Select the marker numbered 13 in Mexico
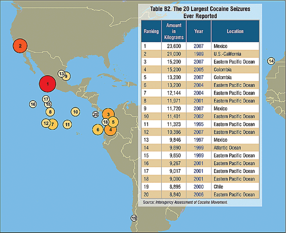Viewport: 286px width, 233px height. pyautogui.click(x=61, y=74)
